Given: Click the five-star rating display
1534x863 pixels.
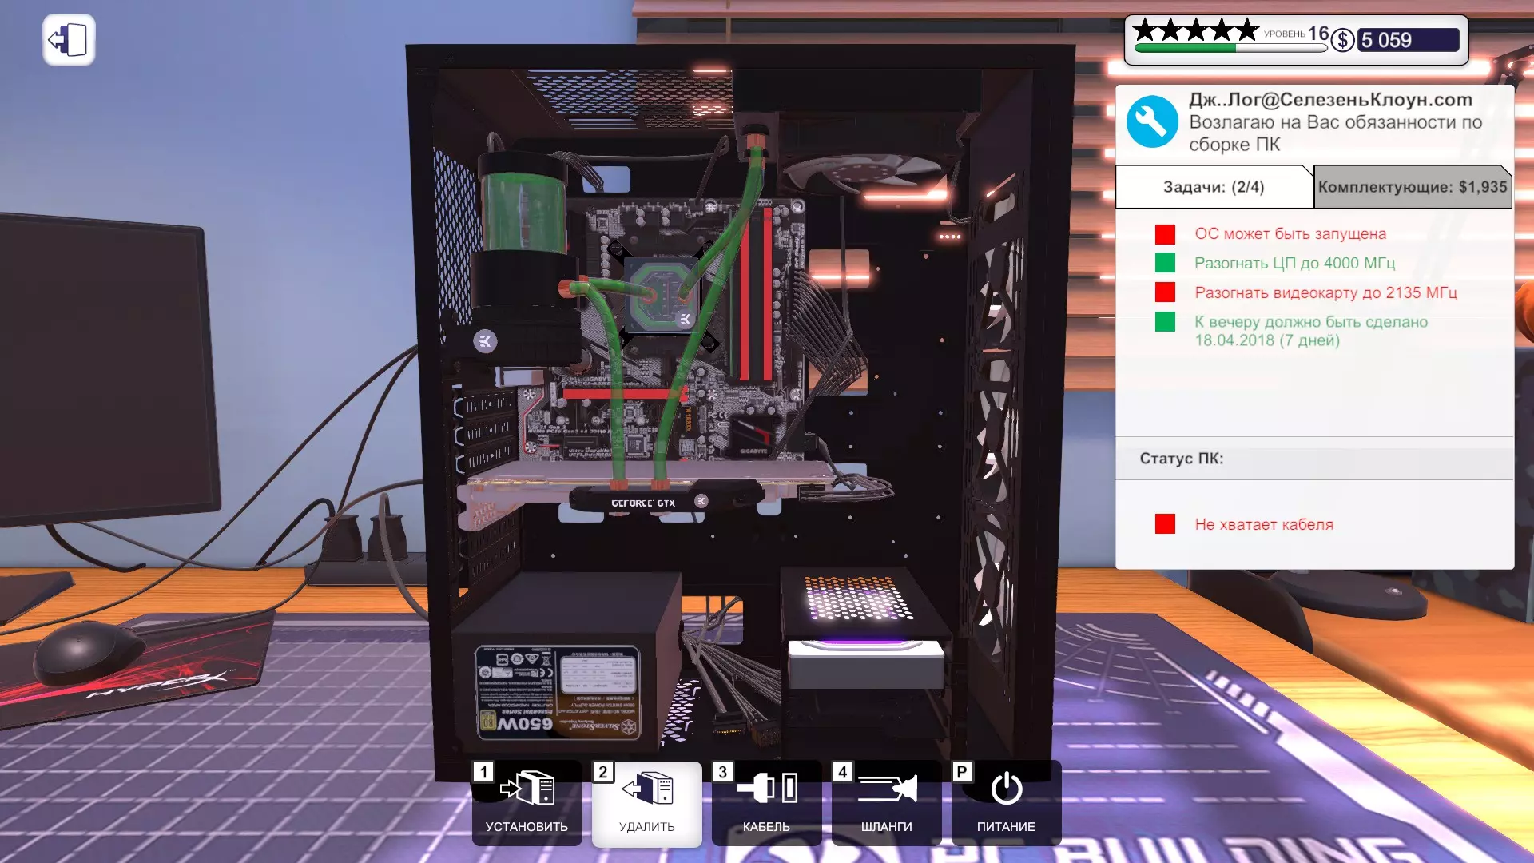Looking at the screenshot, I should 1195,31.
